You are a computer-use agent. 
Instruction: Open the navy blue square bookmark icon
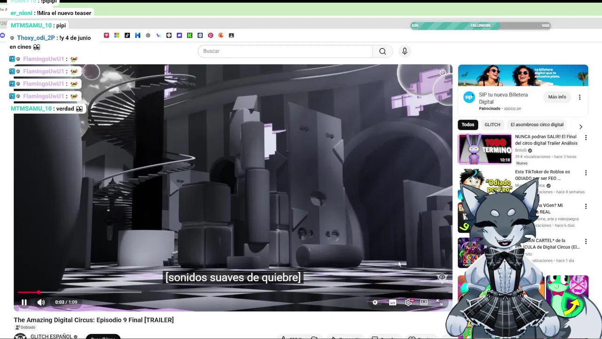(200, 35)
